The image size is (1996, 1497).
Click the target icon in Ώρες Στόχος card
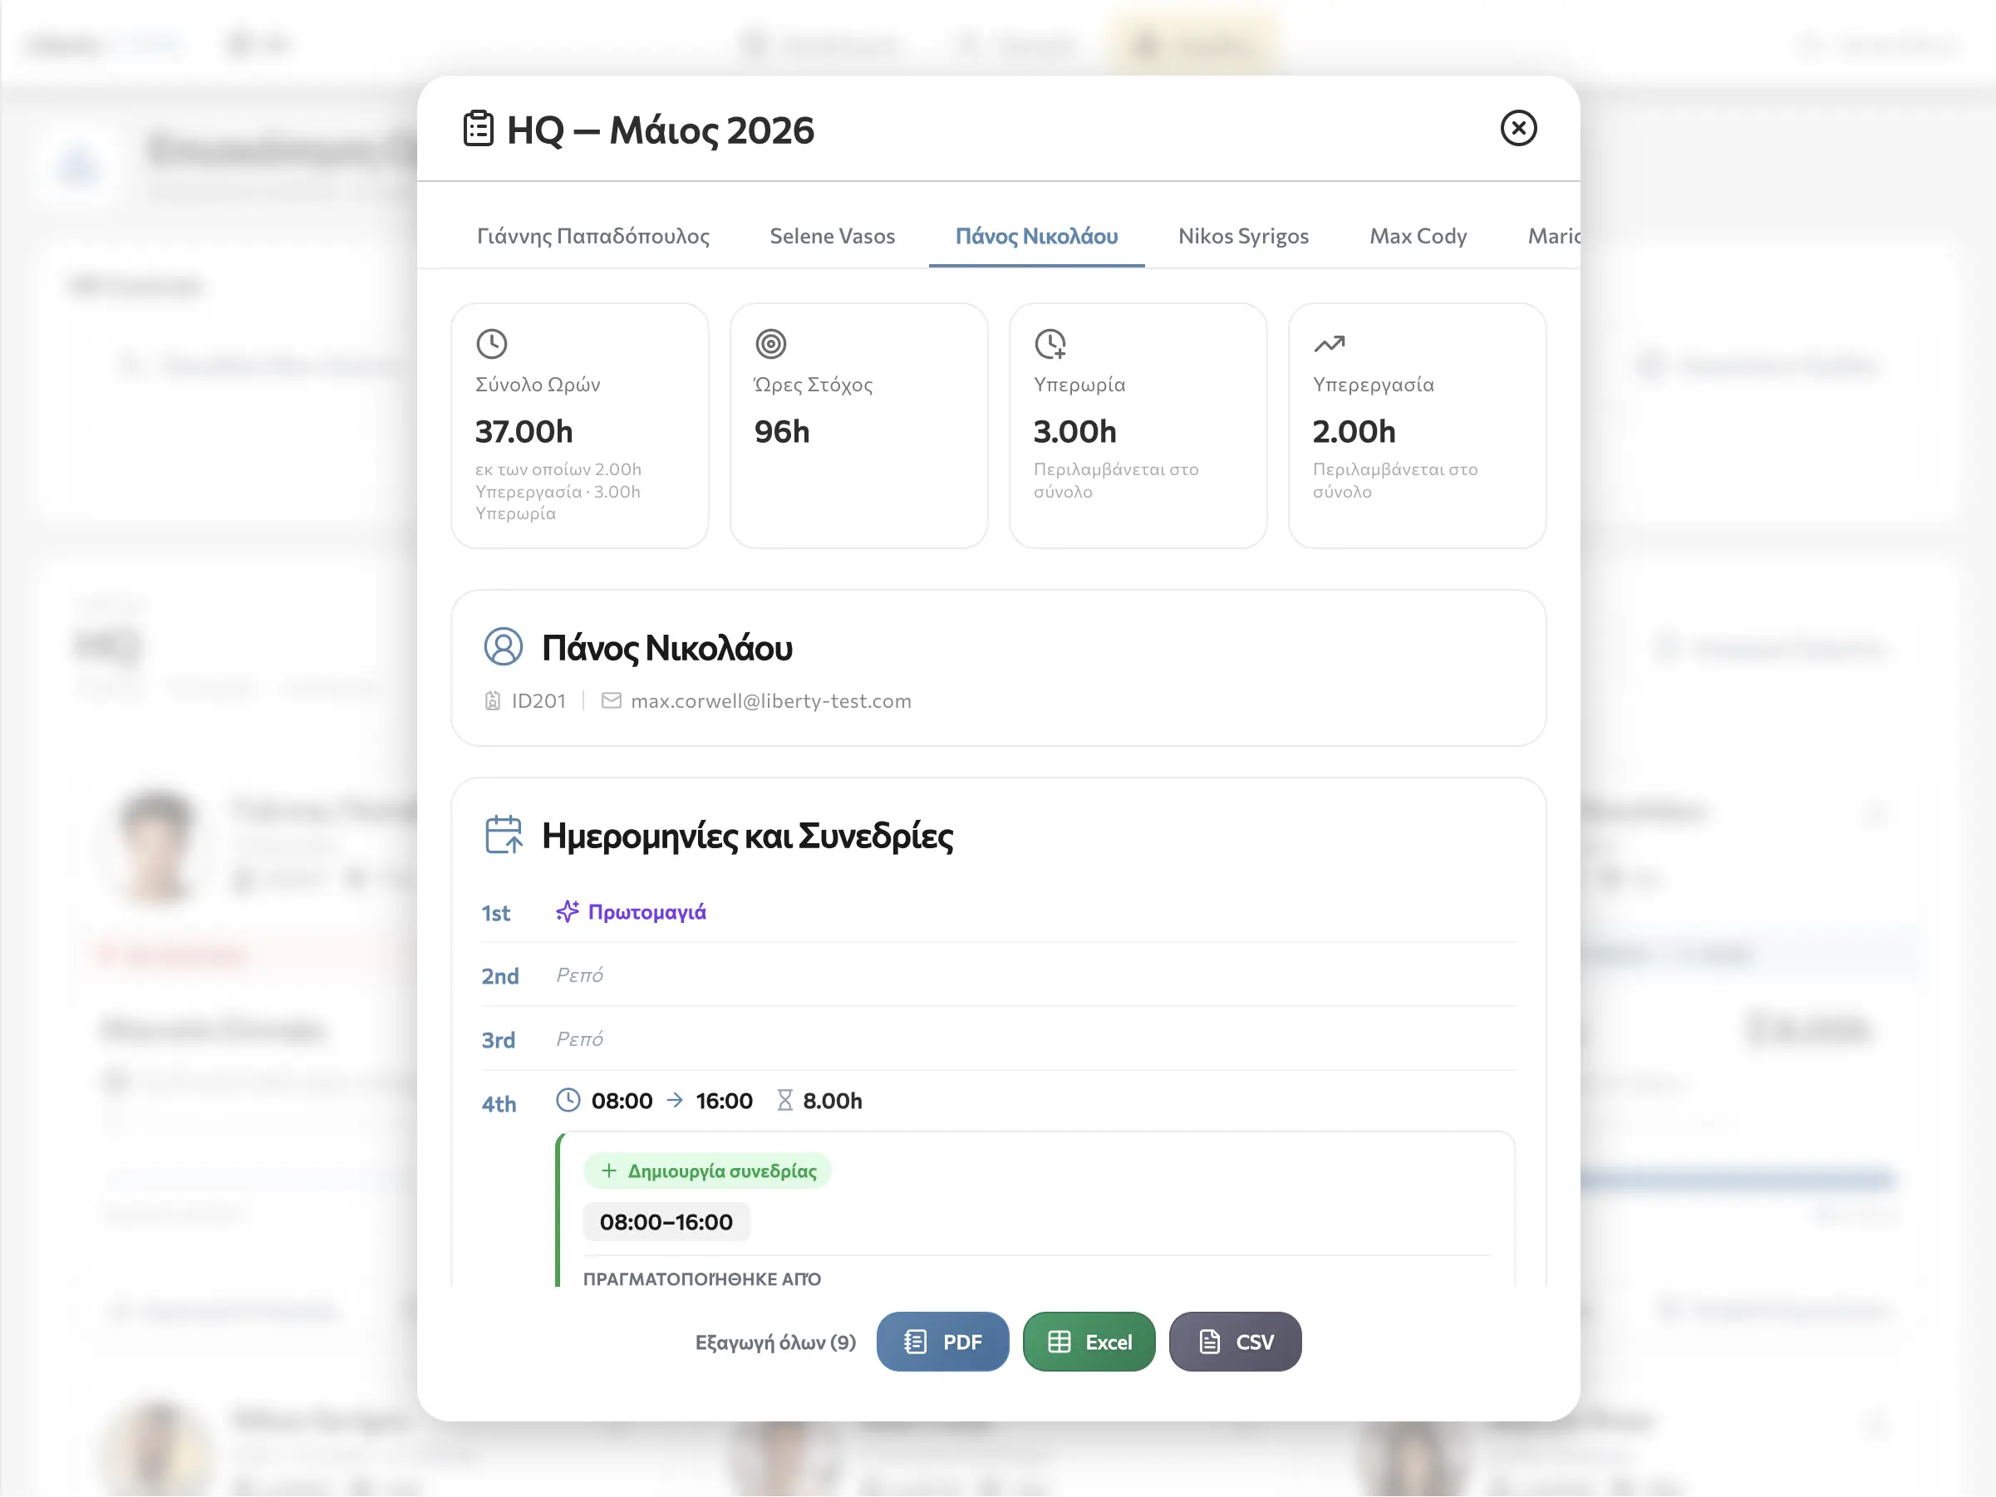pos(770,344)
